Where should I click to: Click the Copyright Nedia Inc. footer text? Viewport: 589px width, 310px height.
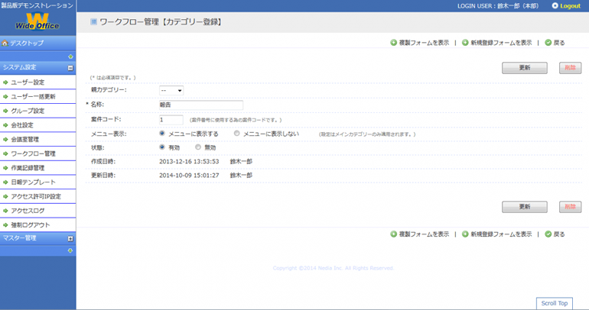click(x=334, y=268)
